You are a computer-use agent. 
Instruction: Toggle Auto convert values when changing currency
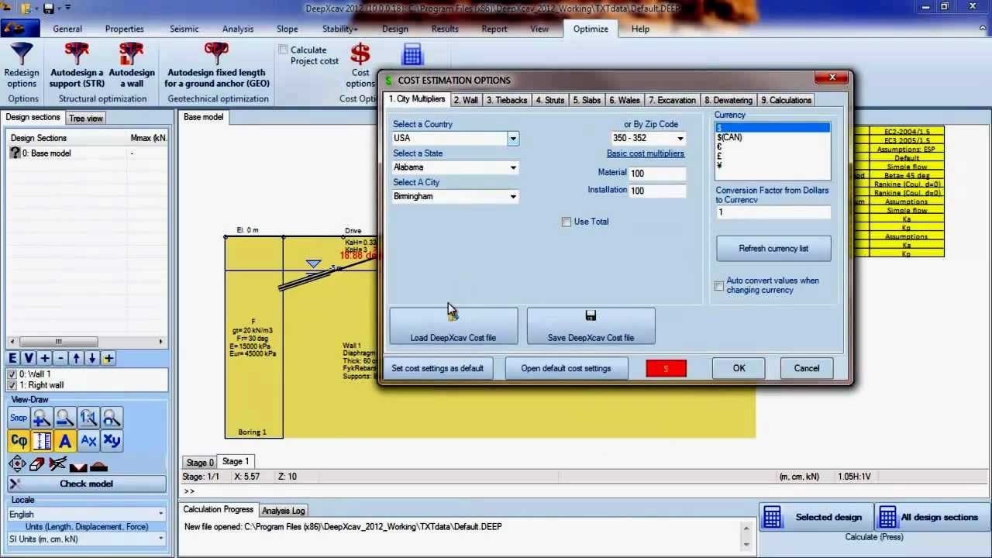coord(719,286)
